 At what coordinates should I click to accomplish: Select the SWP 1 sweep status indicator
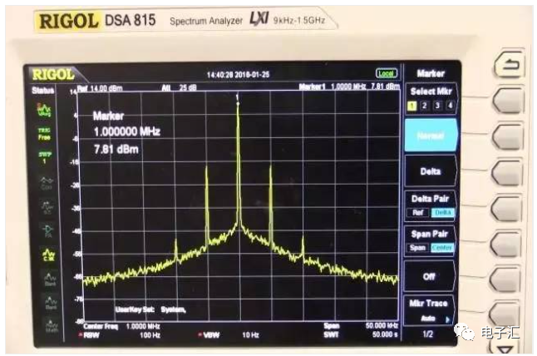44,157
